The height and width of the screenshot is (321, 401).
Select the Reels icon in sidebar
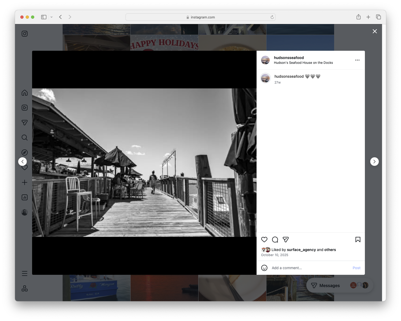24,108
